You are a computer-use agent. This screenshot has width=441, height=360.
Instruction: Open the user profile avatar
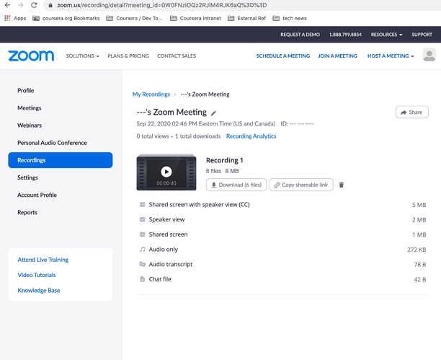pyautogui.click(x=429, y=55)
